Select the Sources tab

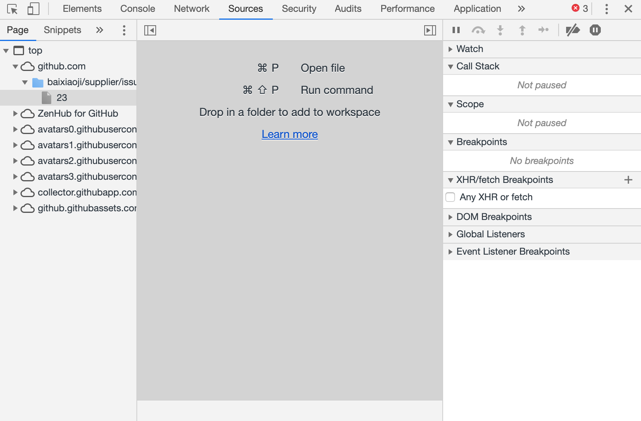point(246,9)
